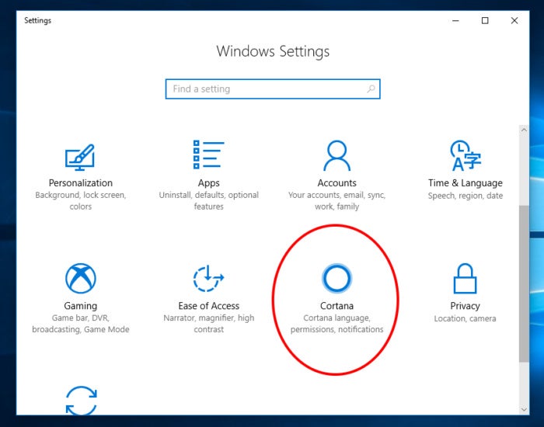Click 'Narrator, magnifier, high contrast' text

pyautogui.click(x=208, y=324)
